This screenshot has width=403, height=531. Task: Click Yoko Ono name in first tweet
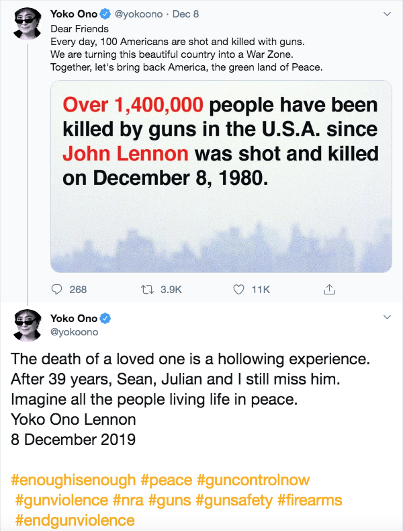click(73, 13)
